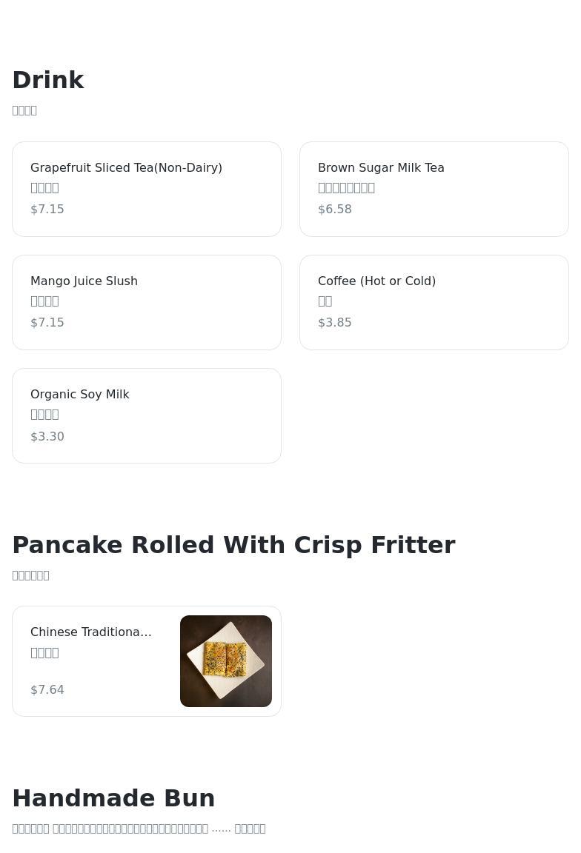Click the pancake photo thumbnail
Viewport: 581px width, 853px height.
(x=226, y=661)
